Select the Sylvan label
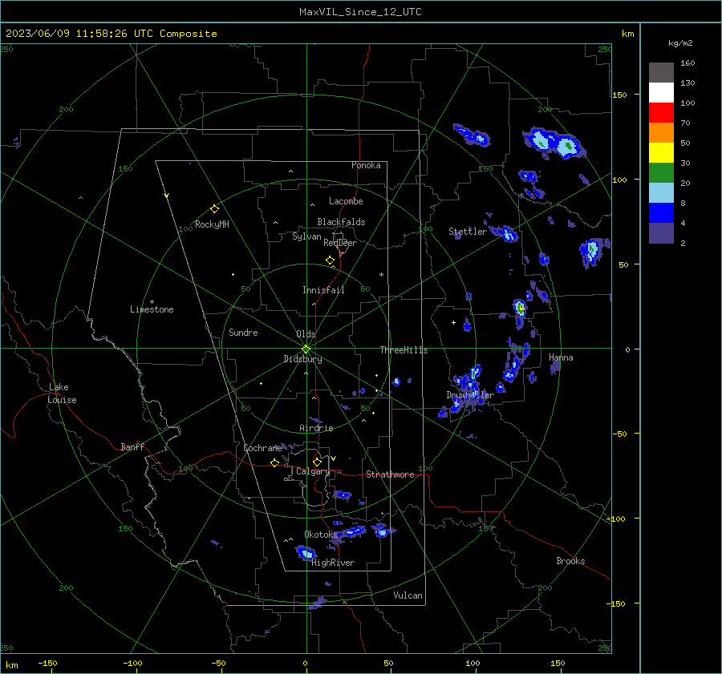Image resolution: width=722 pixels, height=674 pixels. click(306, 236)
